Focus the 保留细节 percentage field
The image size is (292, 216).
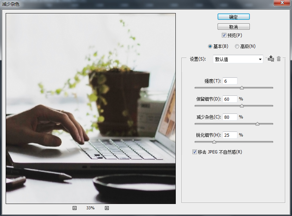pos(230,99)
